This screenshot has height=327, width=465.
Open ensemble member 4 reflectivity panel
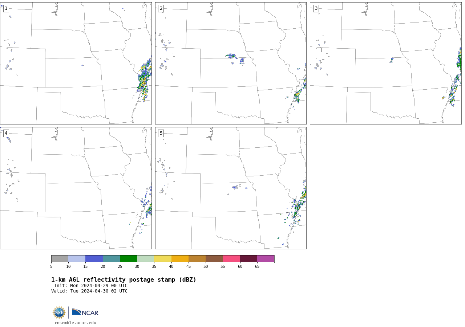click(76, 188)
